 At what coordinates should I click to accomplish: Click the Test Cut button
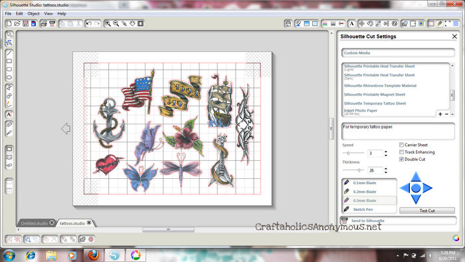click(x=427, y=210)
